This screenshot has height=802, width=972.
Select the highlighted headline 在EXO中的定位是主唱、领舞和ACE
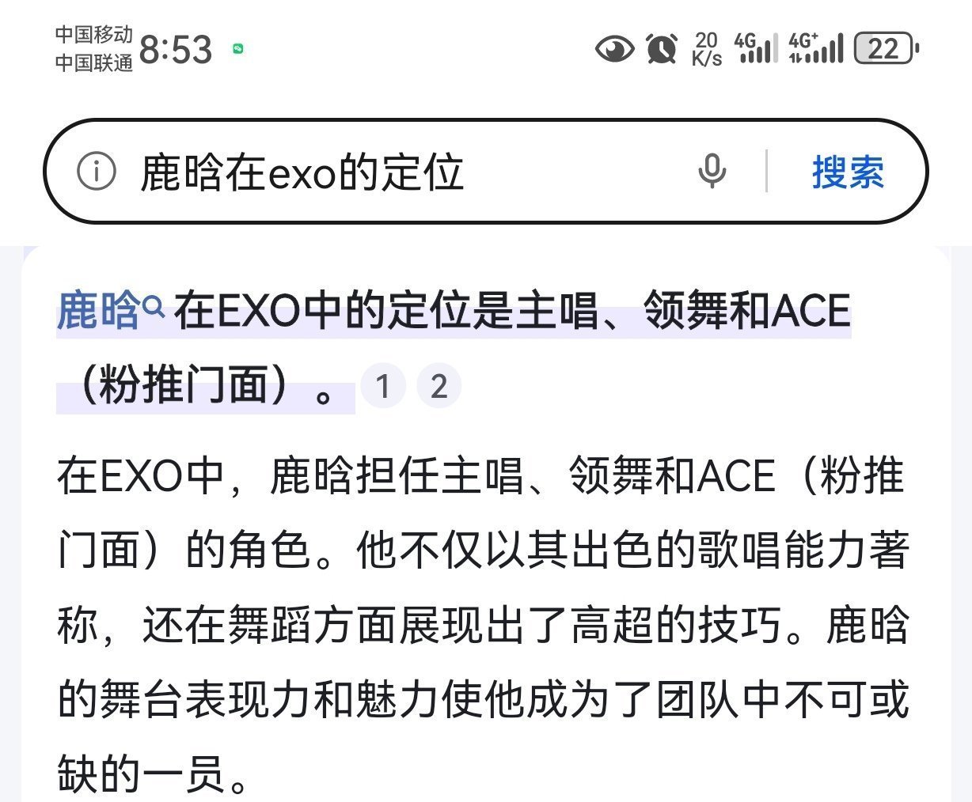click(512, 311)
